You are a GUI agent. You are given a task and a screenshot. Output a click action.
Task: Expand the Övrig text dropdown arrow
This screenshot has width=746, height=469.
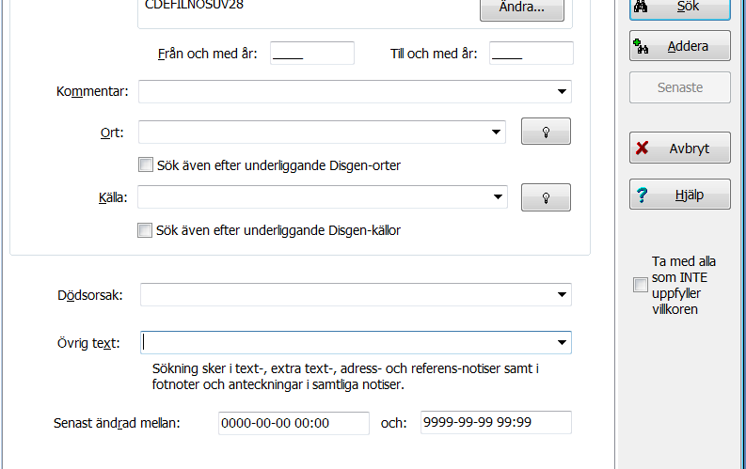point(562,342)
